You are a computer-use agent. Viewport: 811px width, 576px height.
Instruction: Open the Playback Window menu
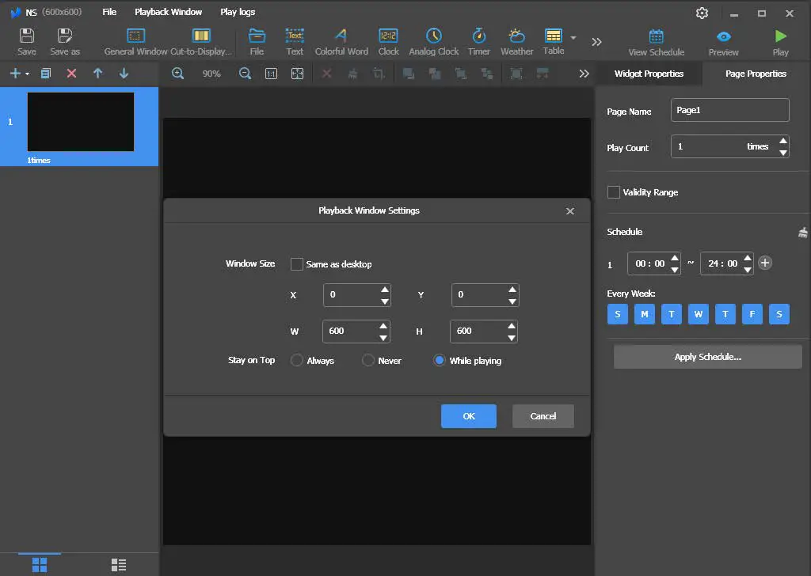coord(168,11)
